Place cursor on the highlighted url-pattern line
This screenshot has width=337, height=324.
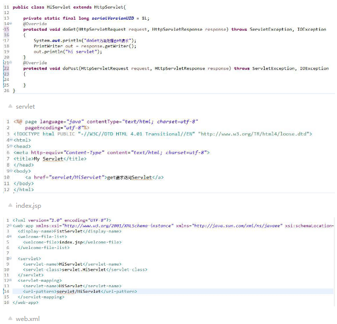[201, 291]
